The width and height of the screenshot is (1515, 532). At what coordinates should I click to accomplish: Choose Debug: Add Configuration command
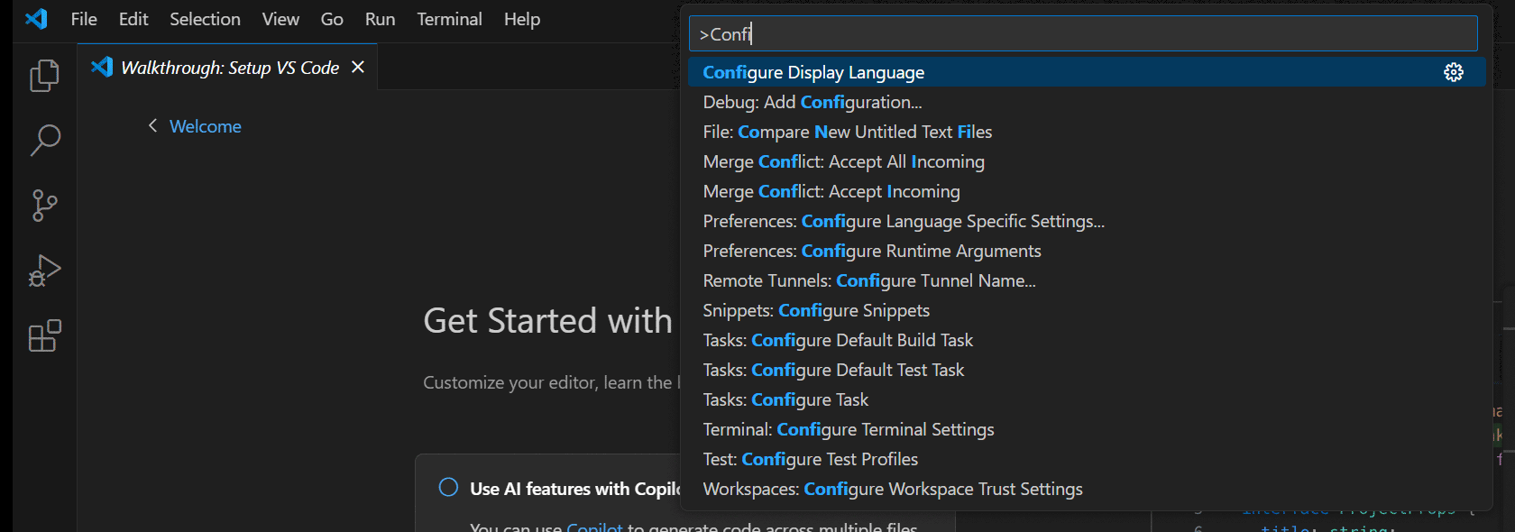coord(812,102)
